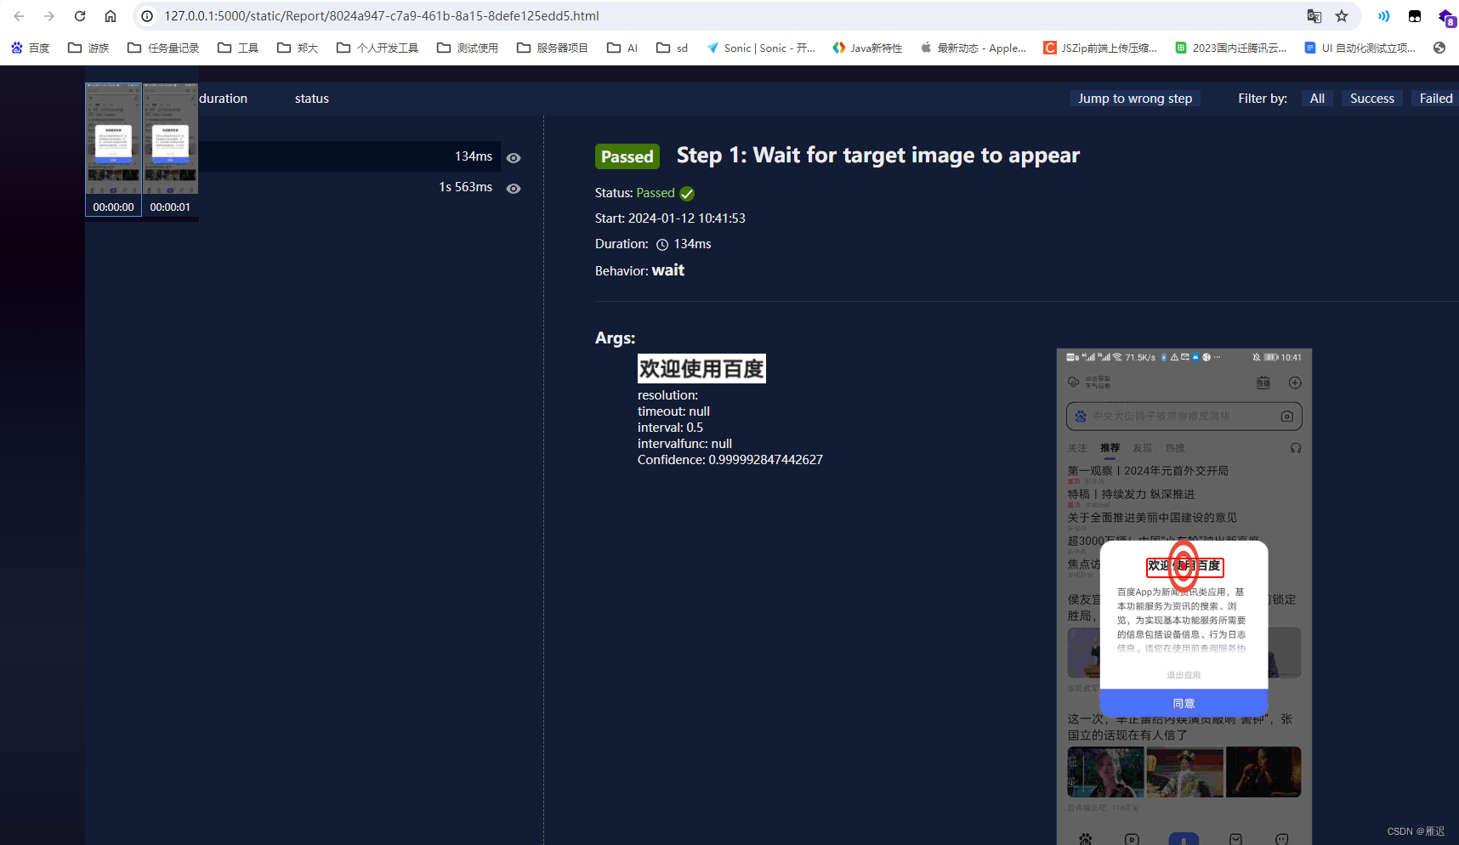Go back using browser back arrow
Image resolution: width=1459 pixels, height=845 pixels.
point(19,16)
